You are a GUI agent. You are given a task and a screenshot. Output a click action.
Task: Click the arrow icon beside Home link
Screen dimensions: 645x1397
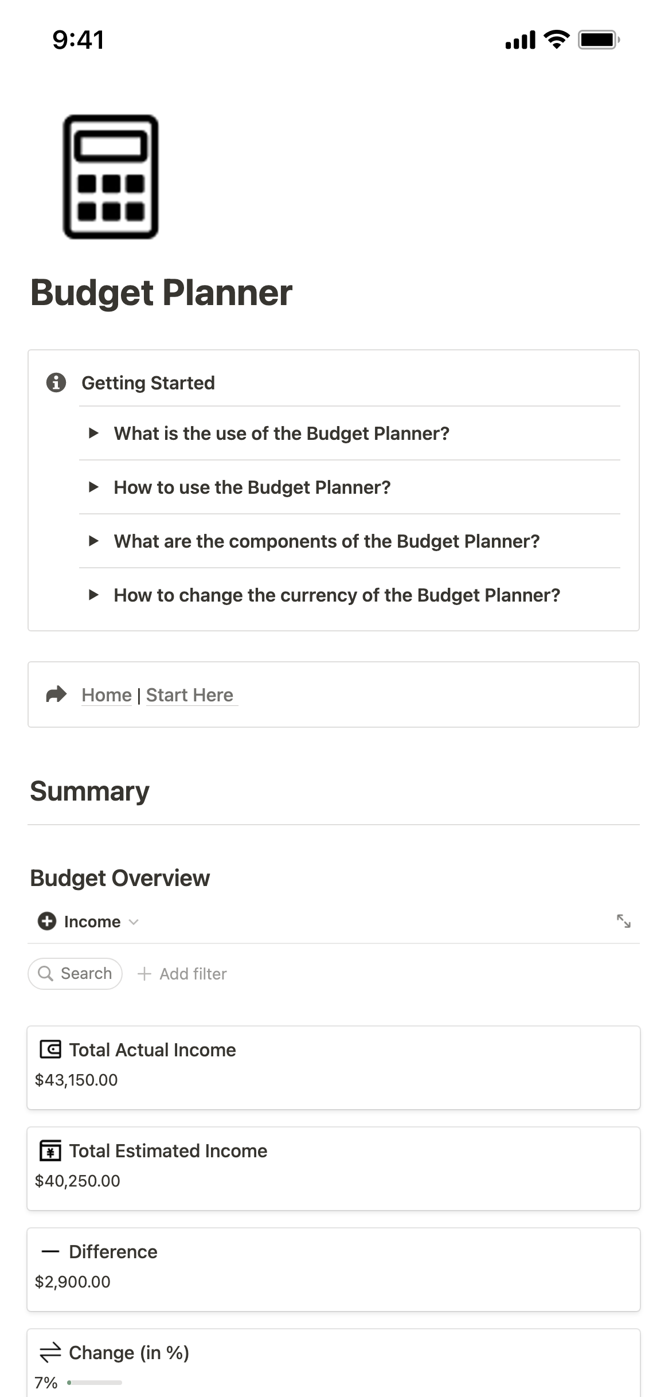coord(56,694)
